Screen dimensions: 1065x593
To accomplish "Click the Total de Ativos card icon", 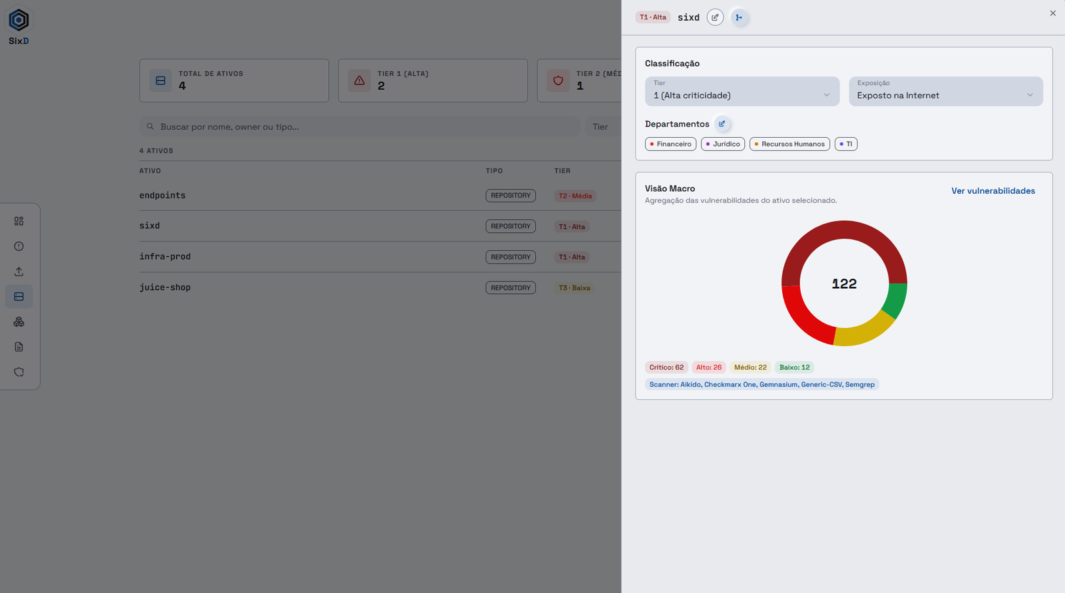I will pyautogui.click(x=160, y=81).
